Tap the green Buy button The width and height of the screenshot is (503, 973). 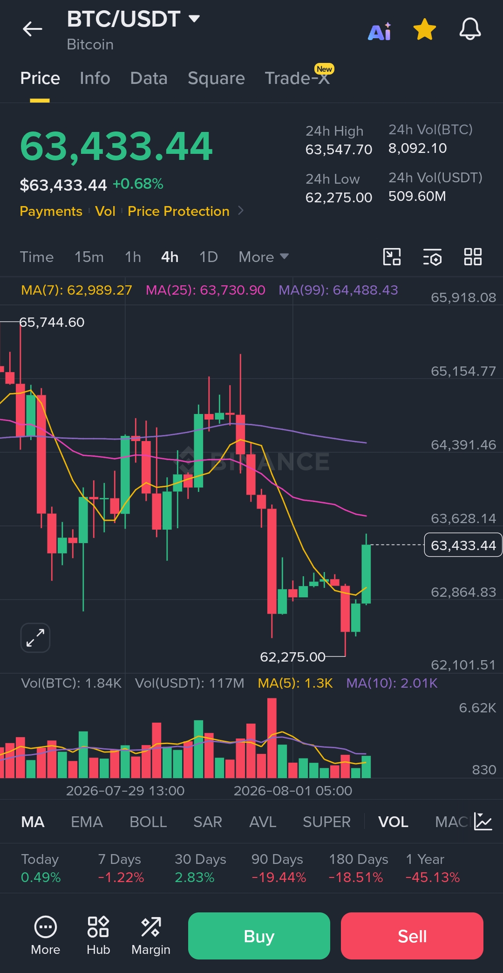pyautogui.click(x=259, y=936)
